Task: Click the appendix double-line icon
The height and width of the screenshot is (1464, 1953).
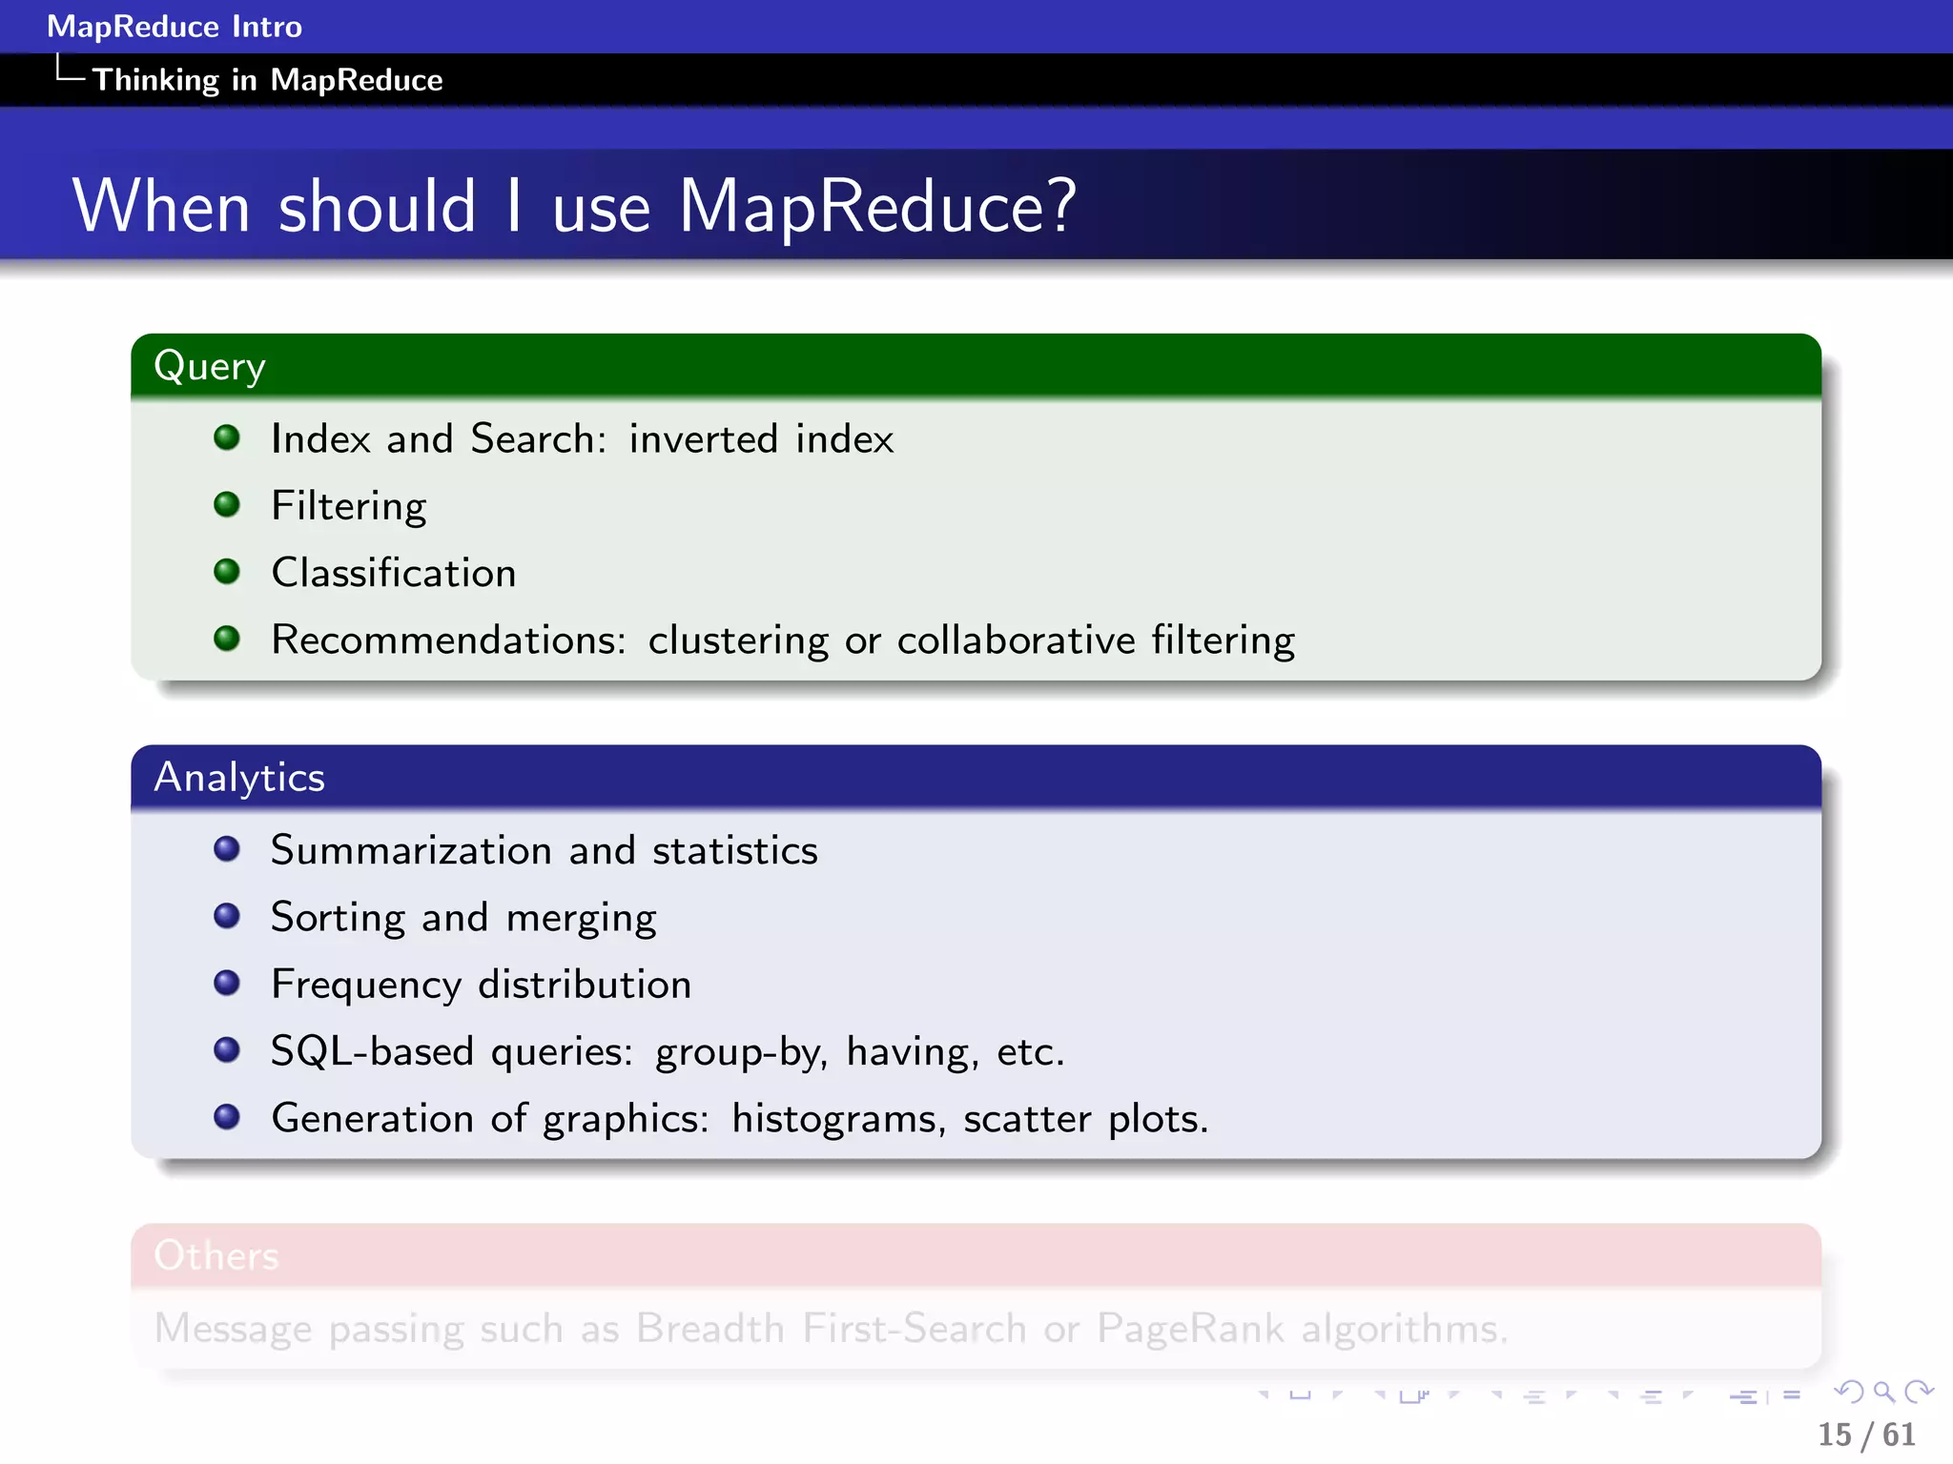Action: click(x=1792, y=1394)
